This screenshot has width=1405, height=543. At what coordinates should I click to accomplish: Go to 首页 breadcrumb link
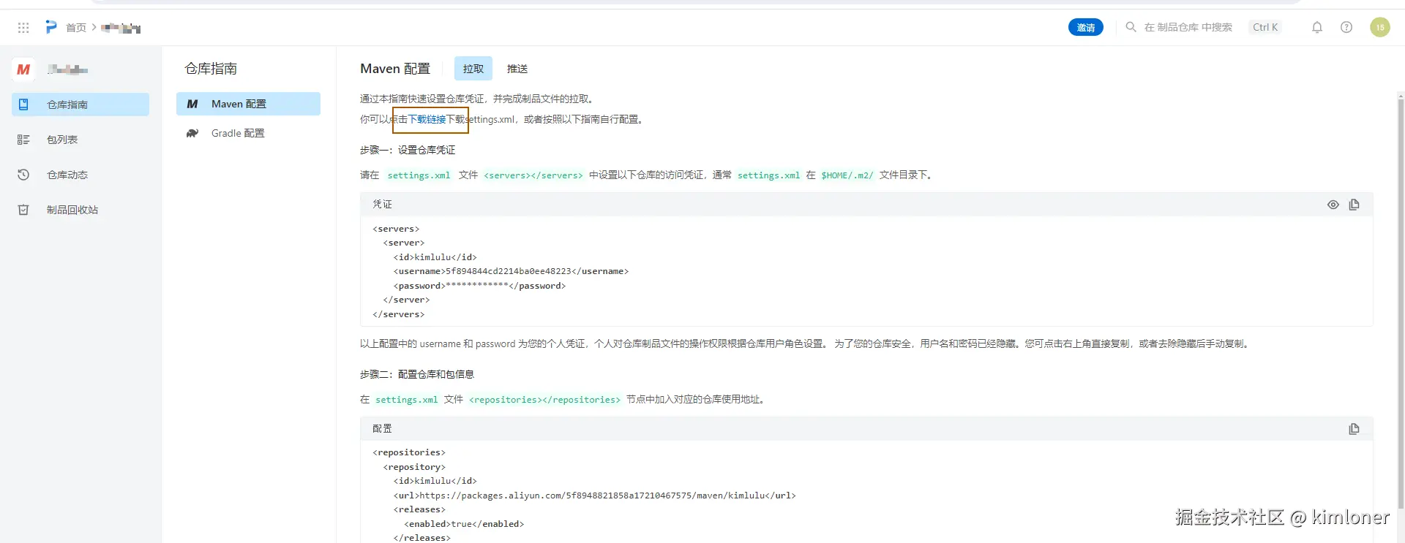tap(76, 28)
